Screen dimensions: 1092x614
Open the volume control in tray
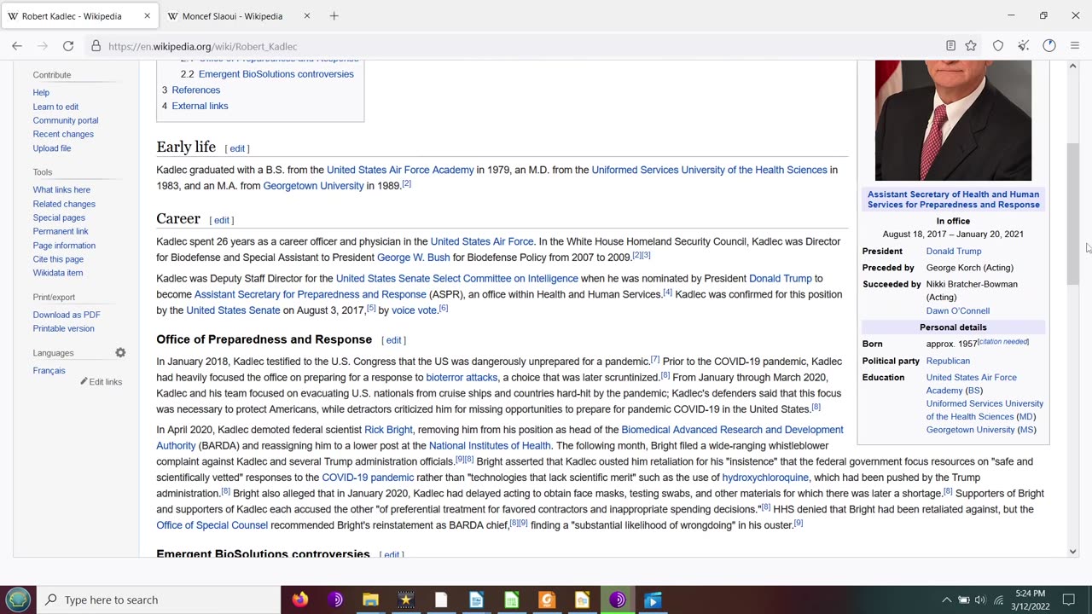[x=980, y=600]
